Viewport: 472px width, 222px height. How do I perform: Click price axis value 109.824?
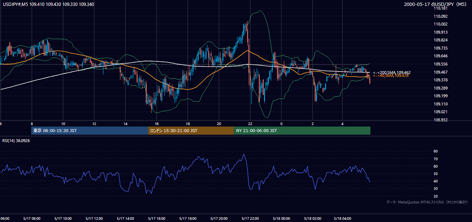click(441, 40)
